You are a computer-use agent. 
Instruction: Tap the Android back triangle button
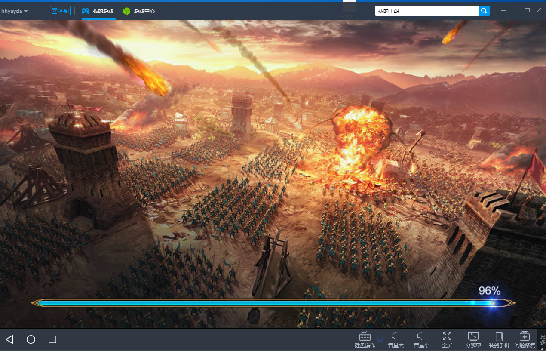click(x=9, y=339)
